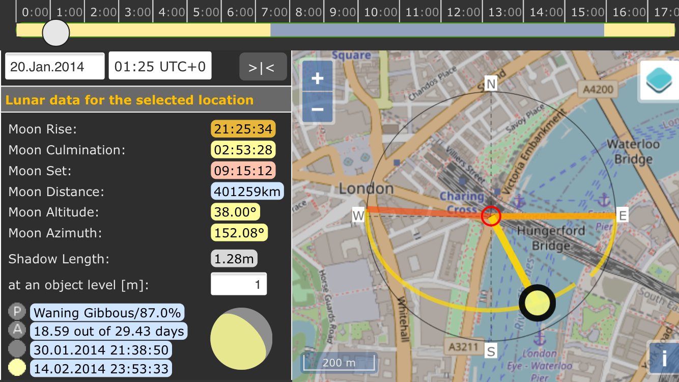The width and height of the screenshot is (679, 382).
Task: Click Hungerford Bridge map label
Action: click(x=550, y=238)
